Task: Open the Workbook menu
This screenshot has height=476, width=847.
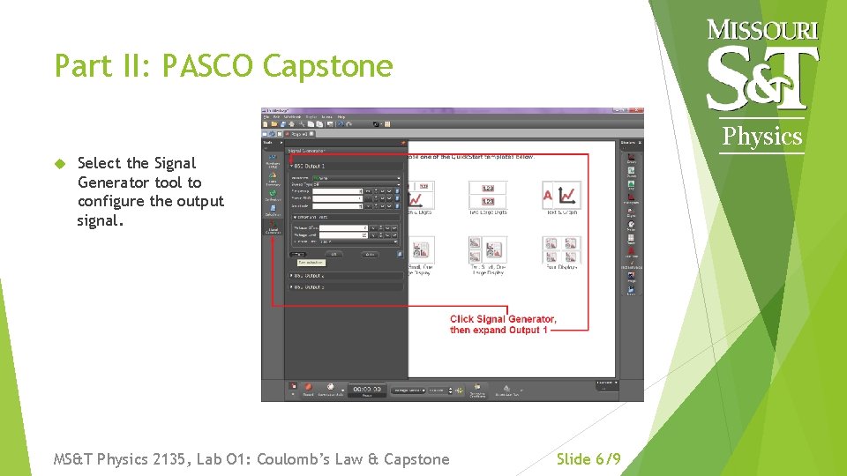Action: coord(292,117)
